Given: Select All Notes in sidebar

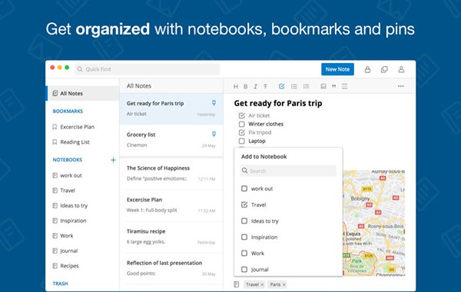Looking at the screenshot, I should (x=83, y=94).
